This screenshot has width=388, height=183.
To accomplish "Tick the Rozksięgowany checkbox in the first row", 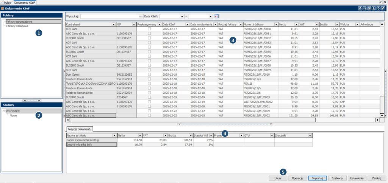I will [x=149, y=29].
